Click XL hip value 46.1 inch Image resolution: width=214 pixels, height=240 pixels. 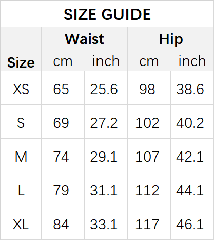190,224
